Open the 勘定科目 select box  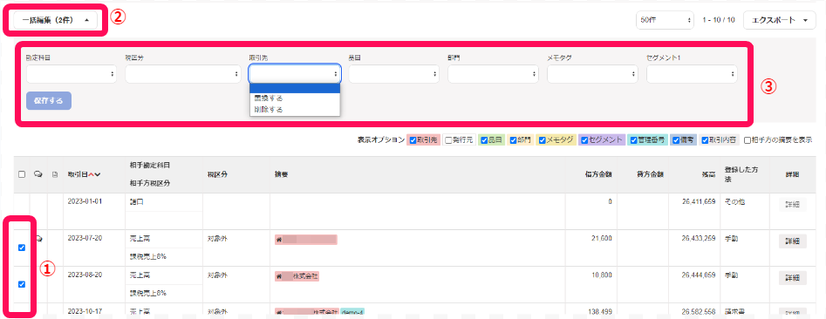(x=72, y=74)
